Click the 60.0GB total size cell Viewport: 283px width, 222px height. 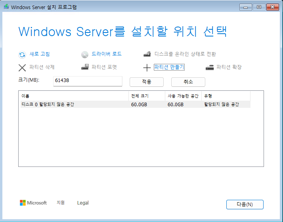pos(139,105)
